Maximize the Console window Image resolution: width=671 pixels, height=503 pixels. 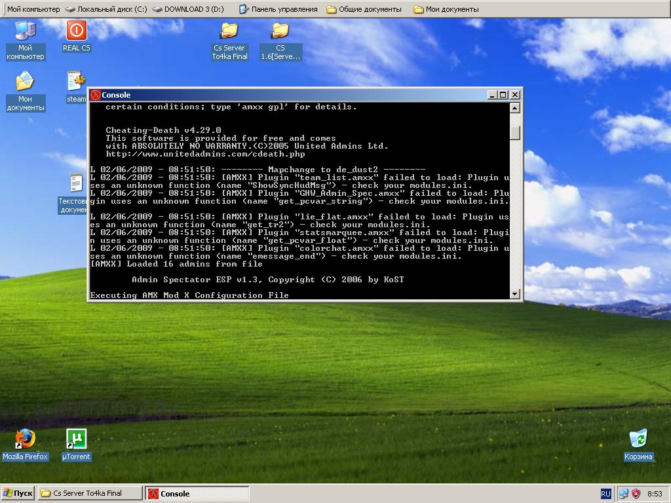[x=503, y=95]
